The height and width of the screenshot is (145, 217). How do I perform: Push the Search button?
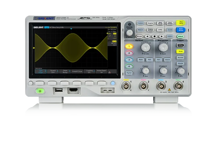167,60
